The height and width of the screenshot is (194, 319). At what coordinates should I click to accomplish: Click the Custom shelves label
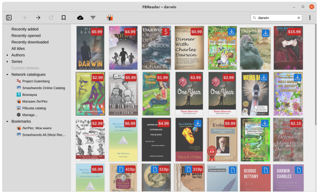coord(25,68)
